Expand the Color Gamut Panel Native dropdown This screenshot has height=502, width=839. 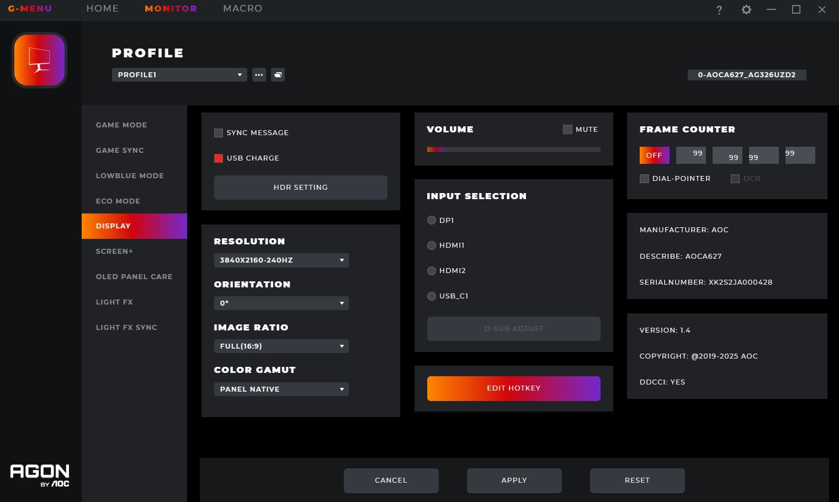click(281, 389)
